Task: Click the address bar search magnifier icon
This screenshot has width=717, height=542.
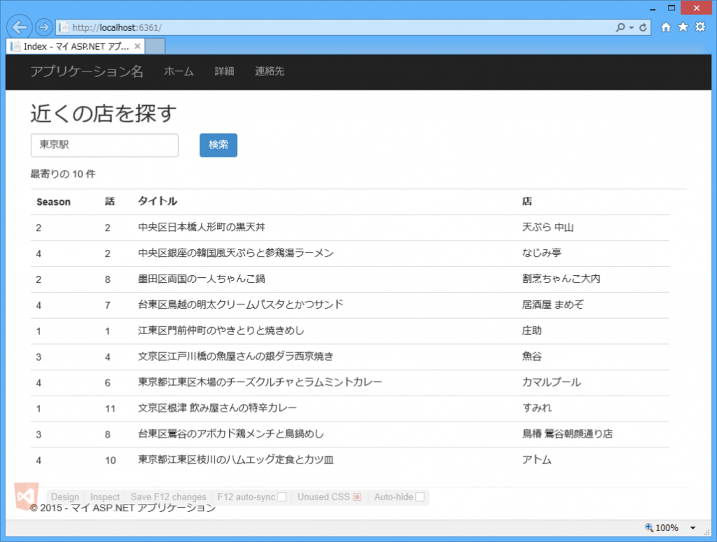Action: click(x=620, y=27)
